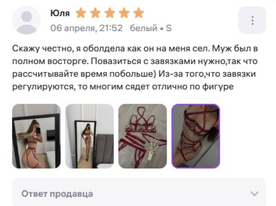
Task: Click the second rating star
Action: point(95,13)
